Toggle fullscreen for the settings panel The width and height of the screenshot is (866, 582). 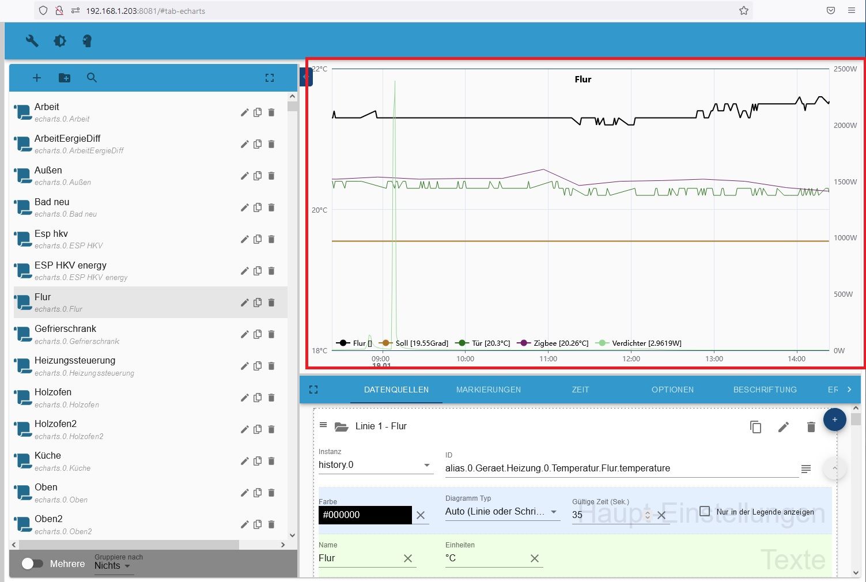(313, 390)
